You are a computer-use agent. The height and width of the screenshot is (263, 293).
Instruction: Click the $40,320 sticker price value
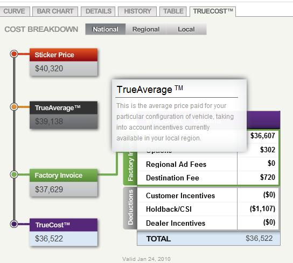(x=49, y=69)
